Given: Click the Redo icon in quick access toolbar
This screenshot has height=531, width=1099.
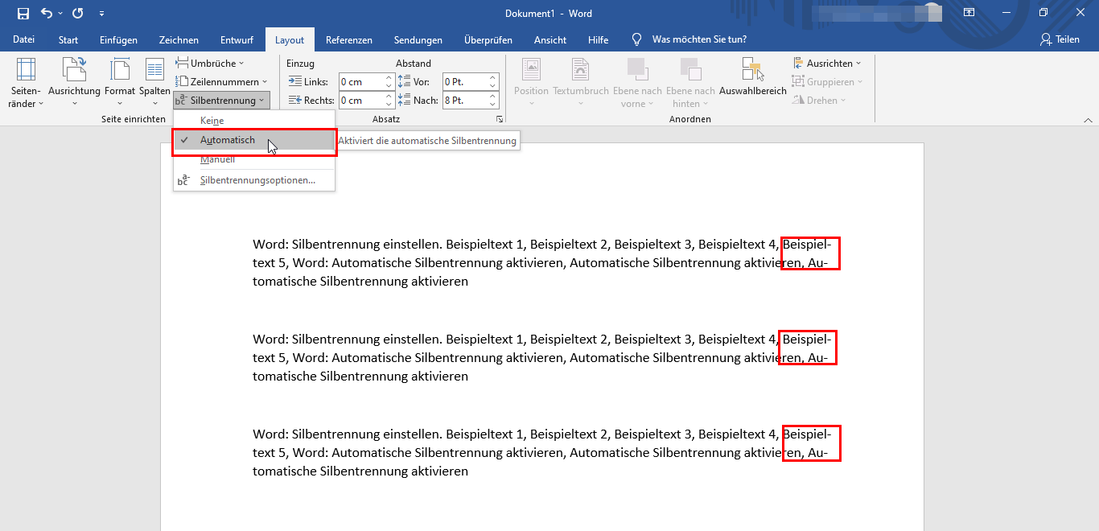Looking at the screenshot, I should coord(77,14).
